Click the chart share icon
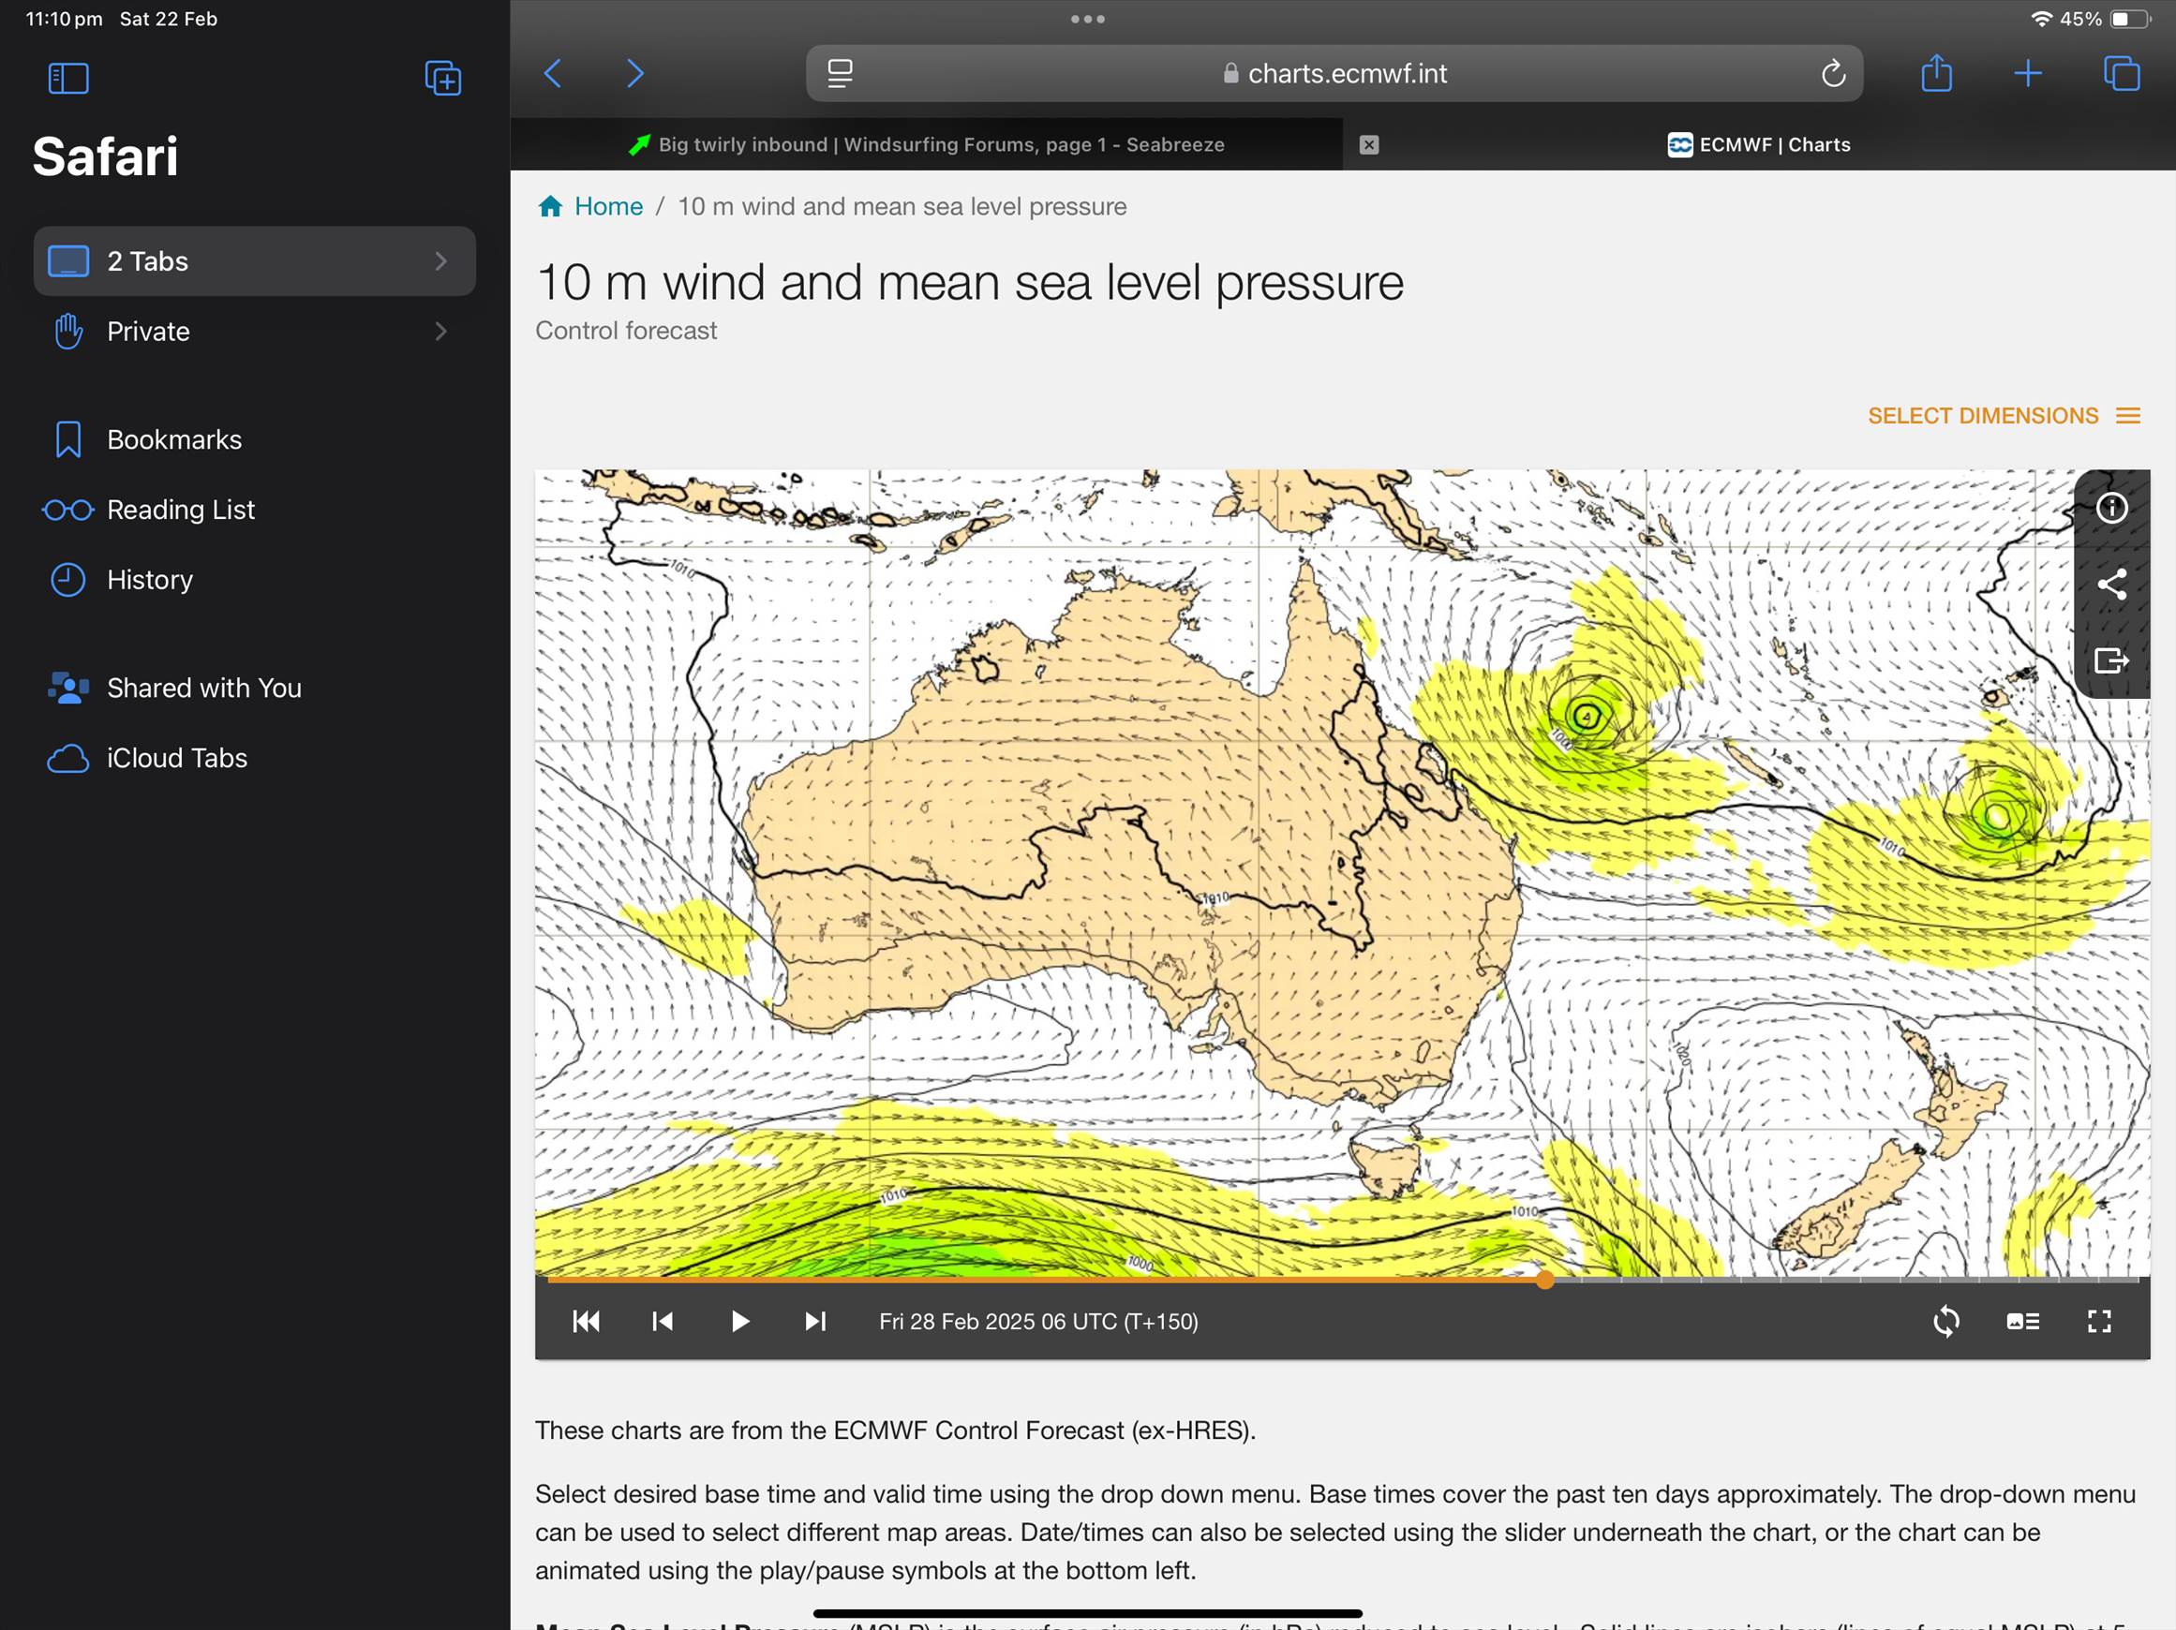This screenshot has height=1630, width=2176. [x=2111, y=584]
